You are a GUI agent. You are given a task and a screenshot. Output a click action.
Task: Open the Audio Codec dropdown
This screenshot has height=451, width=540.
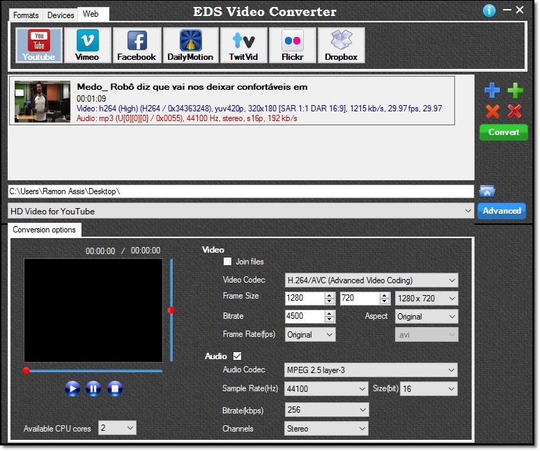[371, 370]
